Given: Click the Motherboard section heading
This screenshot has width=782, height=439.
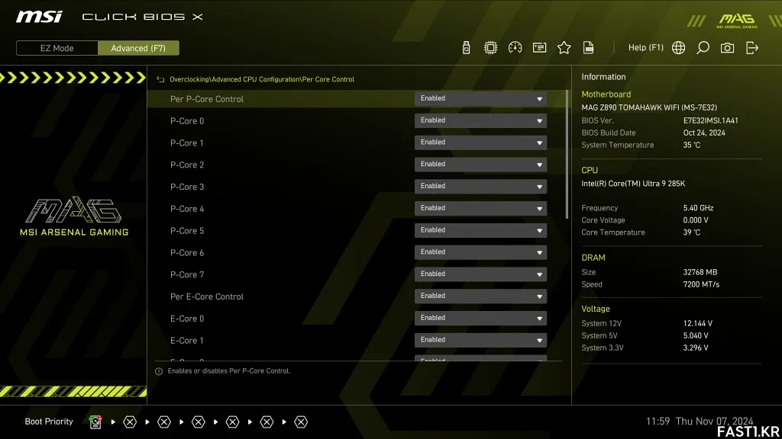Looking at the screenshot, I should coord(606,94).
